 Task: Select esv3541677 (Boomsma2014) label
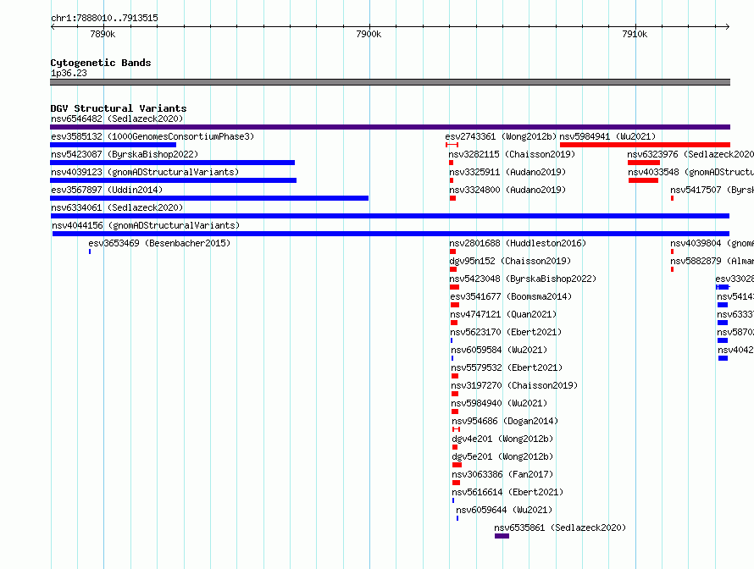click(511, 296)
